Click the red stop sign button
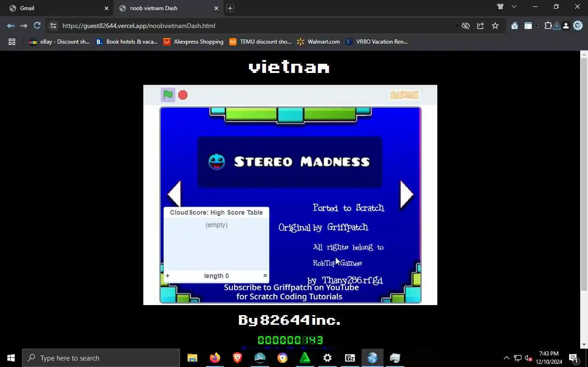 (x=183, y=95)
